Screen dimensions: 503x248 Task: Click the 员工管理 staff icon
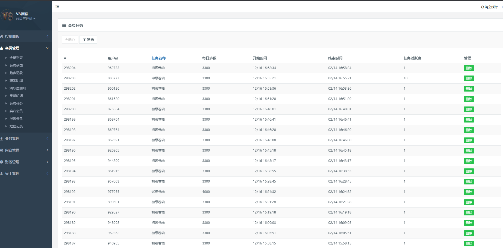[x=2, y=174]
